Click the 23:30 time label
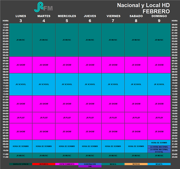This screenshot has width=180, height=169. tap(175, 157)
